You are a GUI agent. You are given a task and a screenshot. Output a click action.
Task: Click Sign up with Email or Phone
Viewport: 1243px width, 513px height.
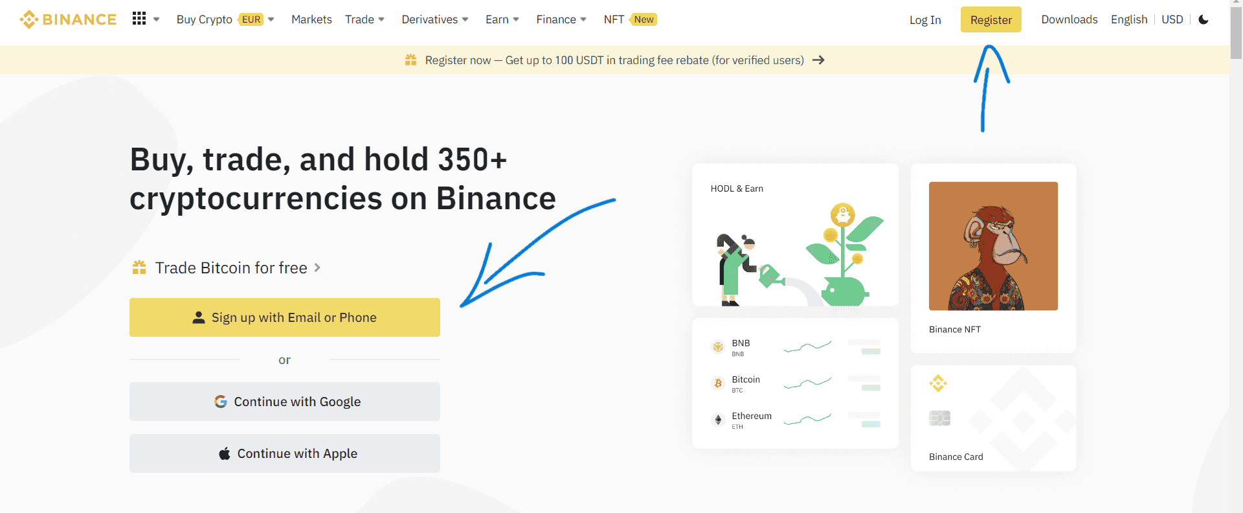point(285,317)
